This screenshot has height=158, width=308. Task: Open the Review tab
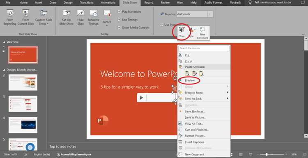(x=165, y=2)
